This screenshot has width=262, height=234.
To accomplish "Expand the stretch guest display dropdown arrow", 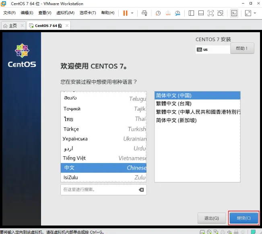I will click(x=255, y=13).
